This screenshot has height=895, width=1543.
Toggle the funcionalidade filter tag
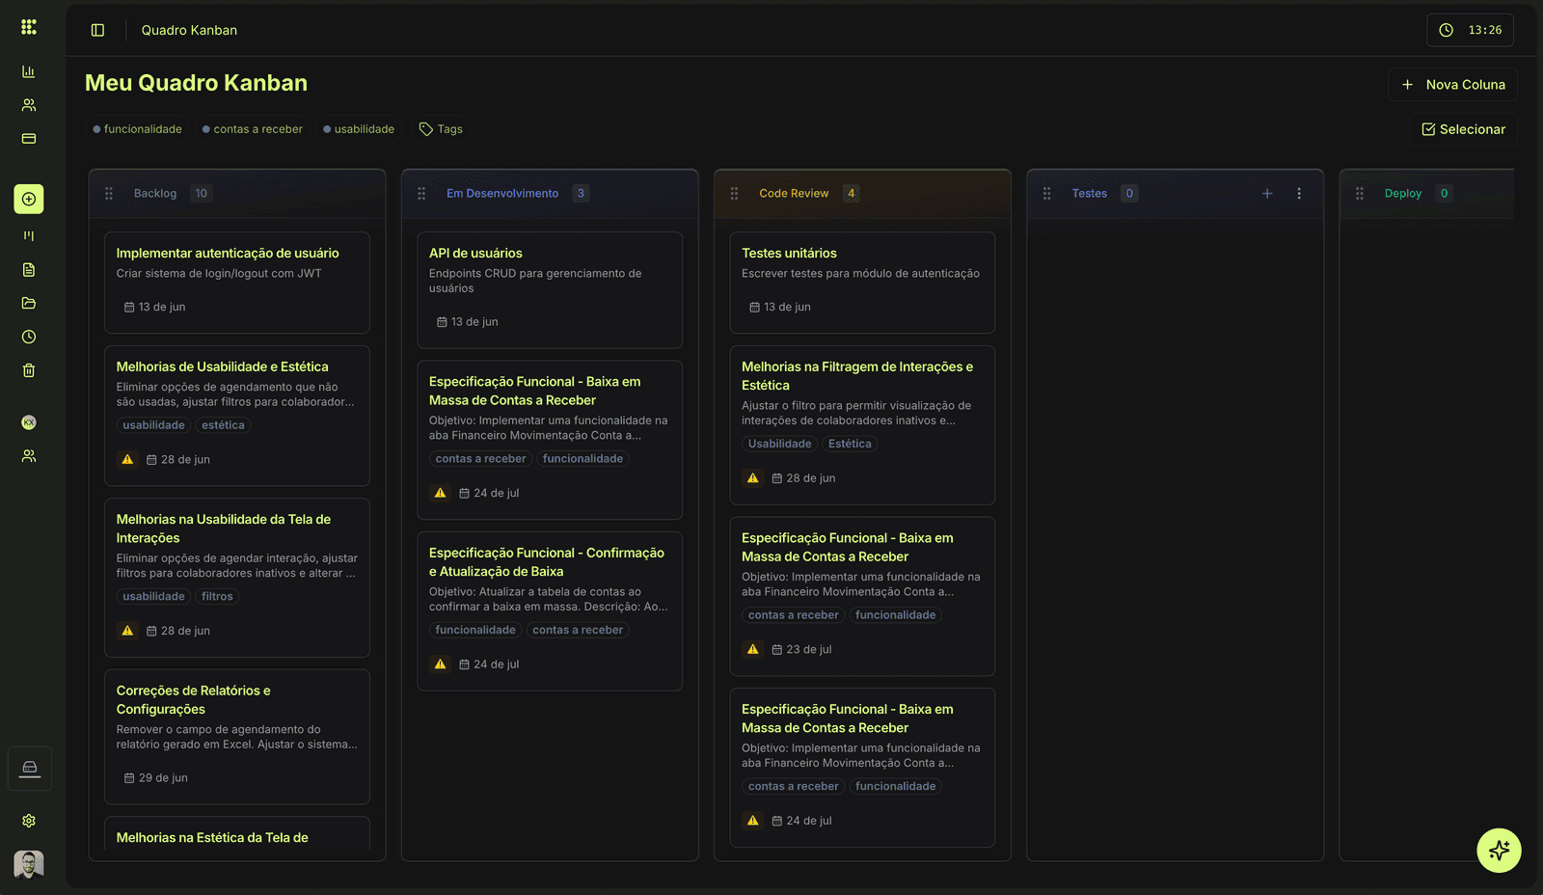[x=137, y=128]
